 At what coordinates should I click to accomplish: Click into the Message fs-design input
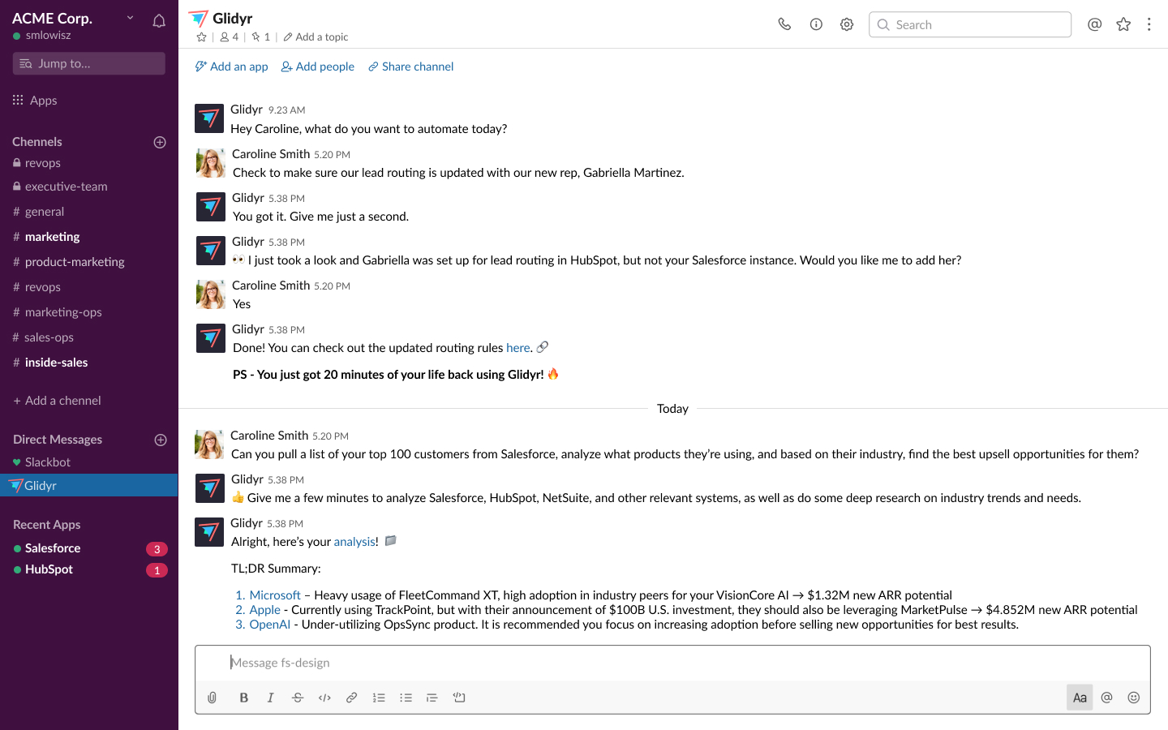(672, 663)
